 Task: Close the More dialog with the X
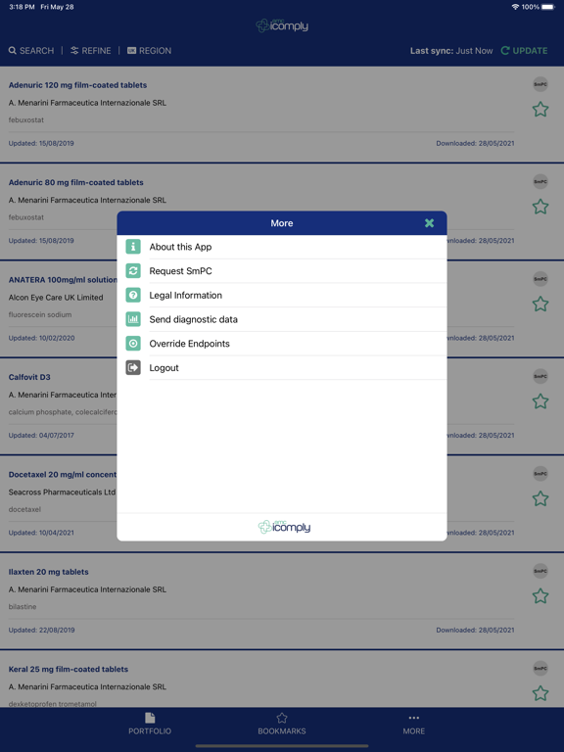tap(429, 223)
